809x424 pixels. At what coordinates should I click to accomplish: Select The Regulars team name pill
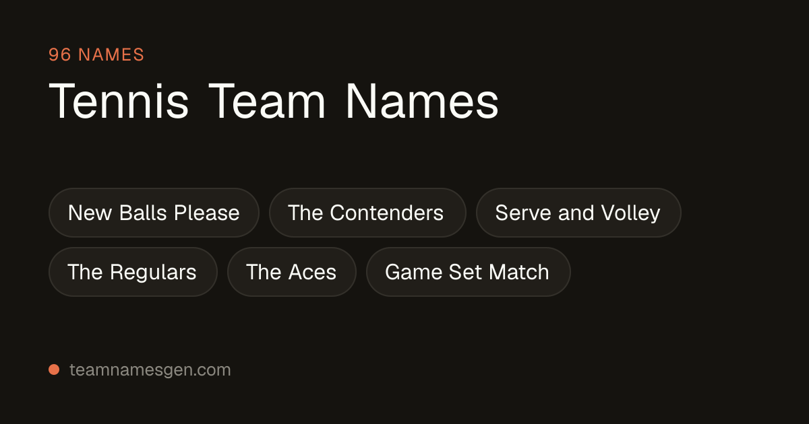(133, 272)
